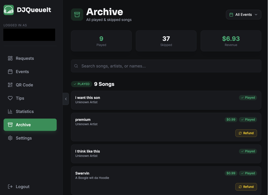Viewport: 268px width, 195px height.
Task: Open the All Events dropdown filter
Action: (243, 15)
